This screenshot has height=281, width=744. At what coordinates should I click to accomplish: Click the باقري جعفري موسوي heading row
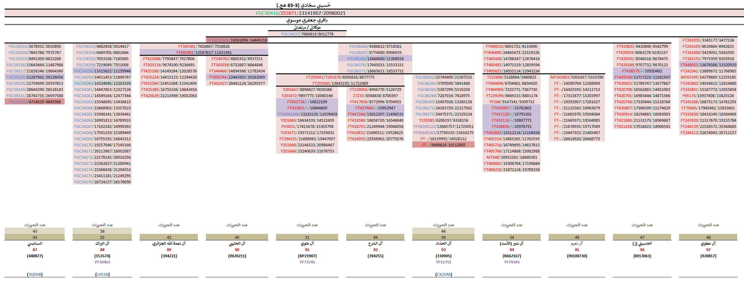307,20
